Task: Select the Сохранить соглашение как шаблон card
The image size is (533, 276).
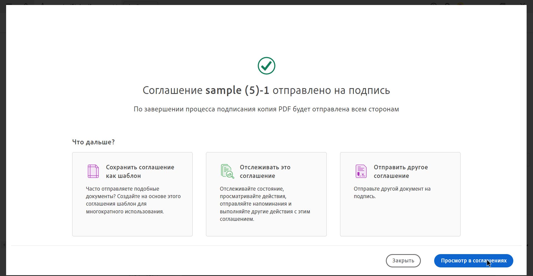Action: click(x=132, y=194)
